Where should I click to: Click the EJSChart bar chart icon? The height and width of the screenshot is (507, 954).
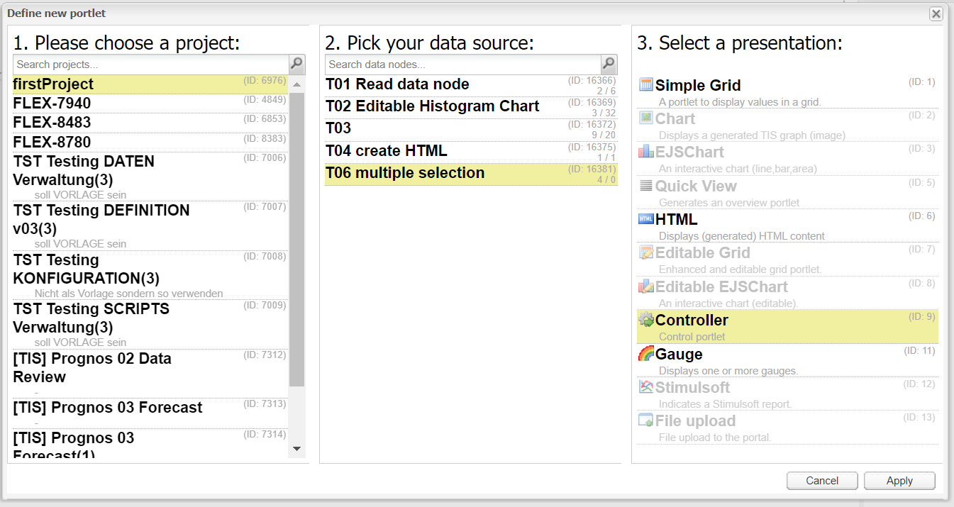point(646,152)
